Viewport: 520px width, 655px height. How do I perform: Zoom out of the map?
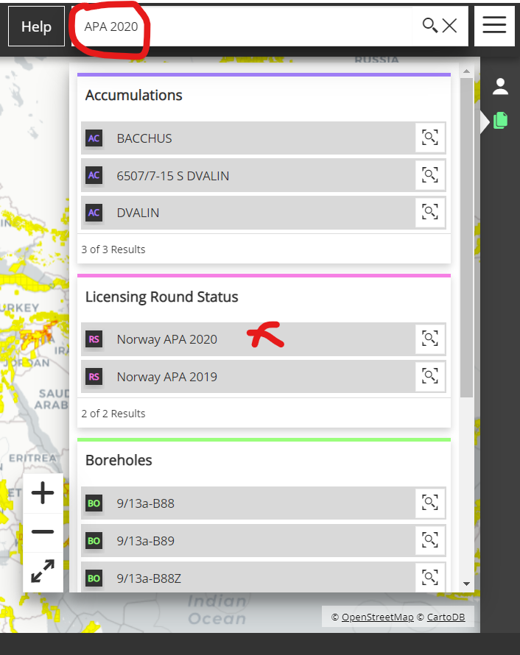(43, 532)
